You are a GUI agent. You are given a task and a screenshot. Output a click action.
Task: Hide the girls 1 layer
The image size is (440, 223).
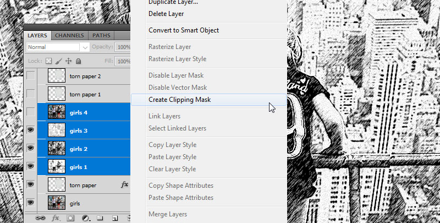tap(31, 166)
